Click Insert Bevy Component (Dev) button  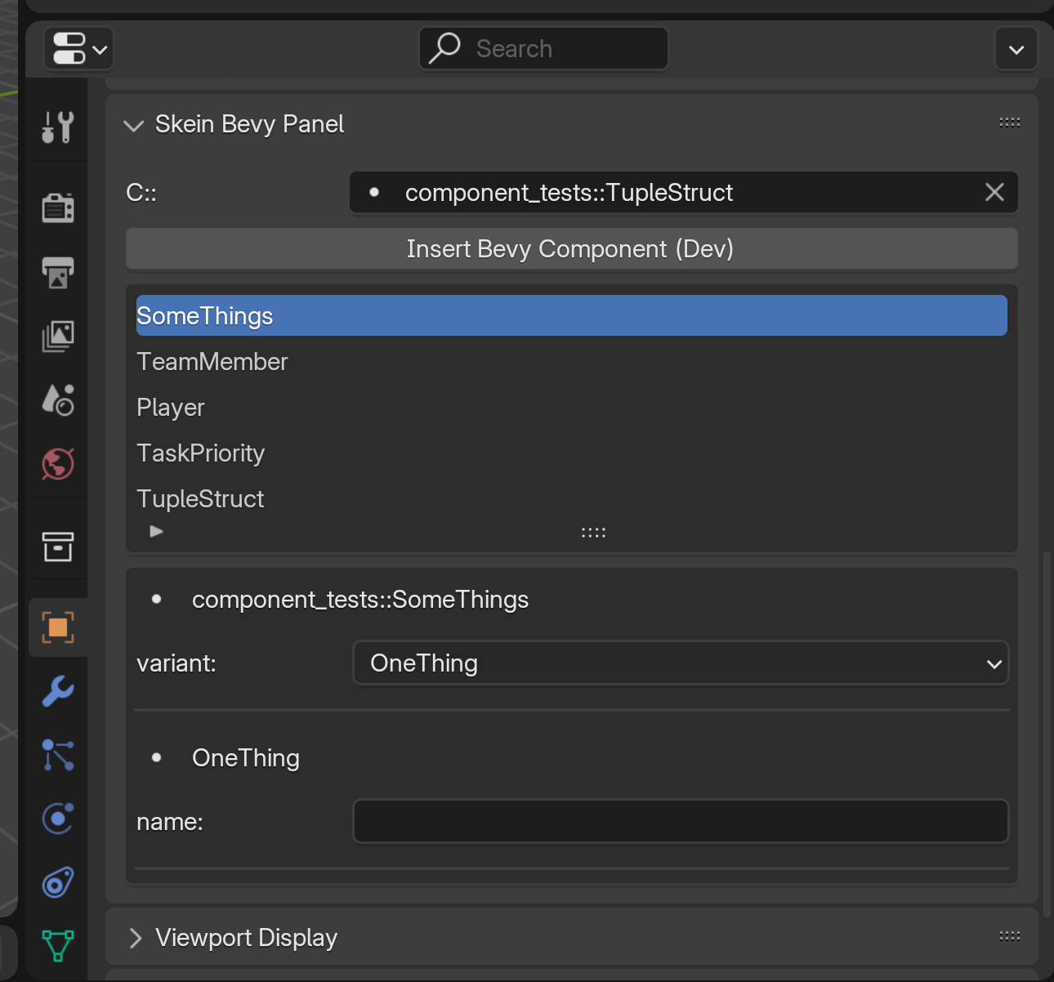click(x=572, y=248)
